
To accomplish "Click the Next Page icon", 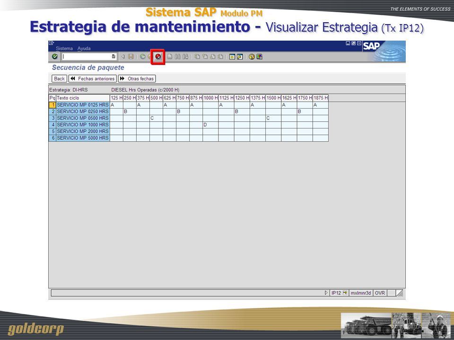I will [212, 57].
